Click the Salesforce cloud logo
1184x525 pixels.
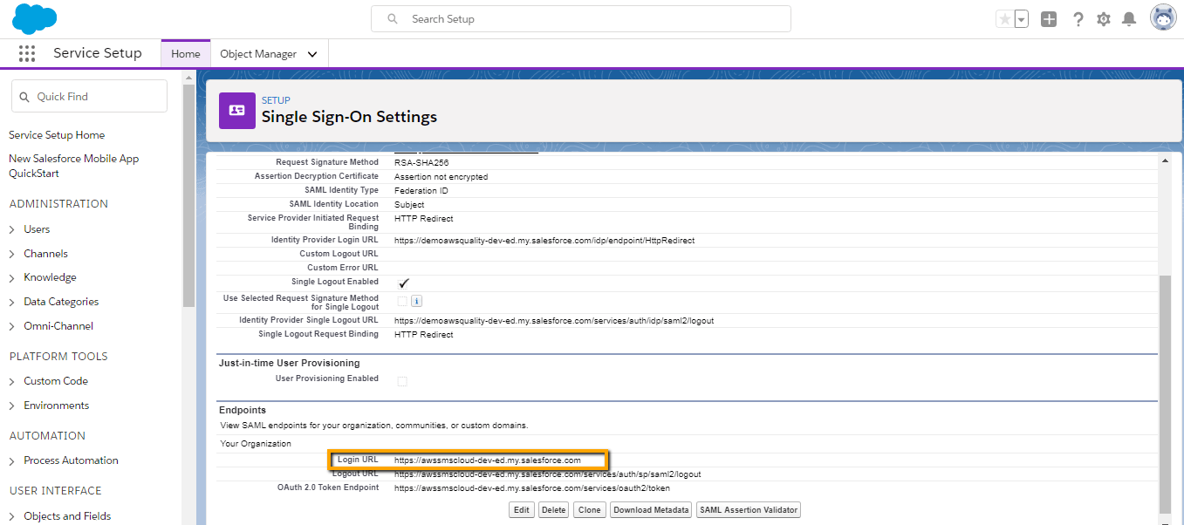35,18
